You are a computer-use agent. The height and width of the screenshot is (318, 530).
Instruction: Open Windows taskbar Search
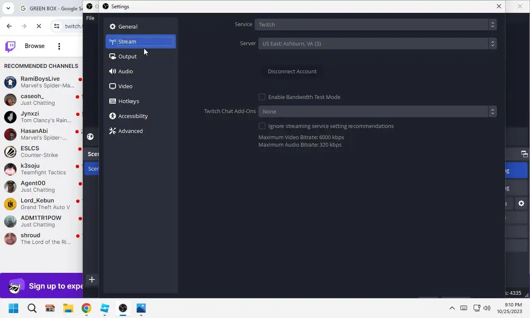32,308
